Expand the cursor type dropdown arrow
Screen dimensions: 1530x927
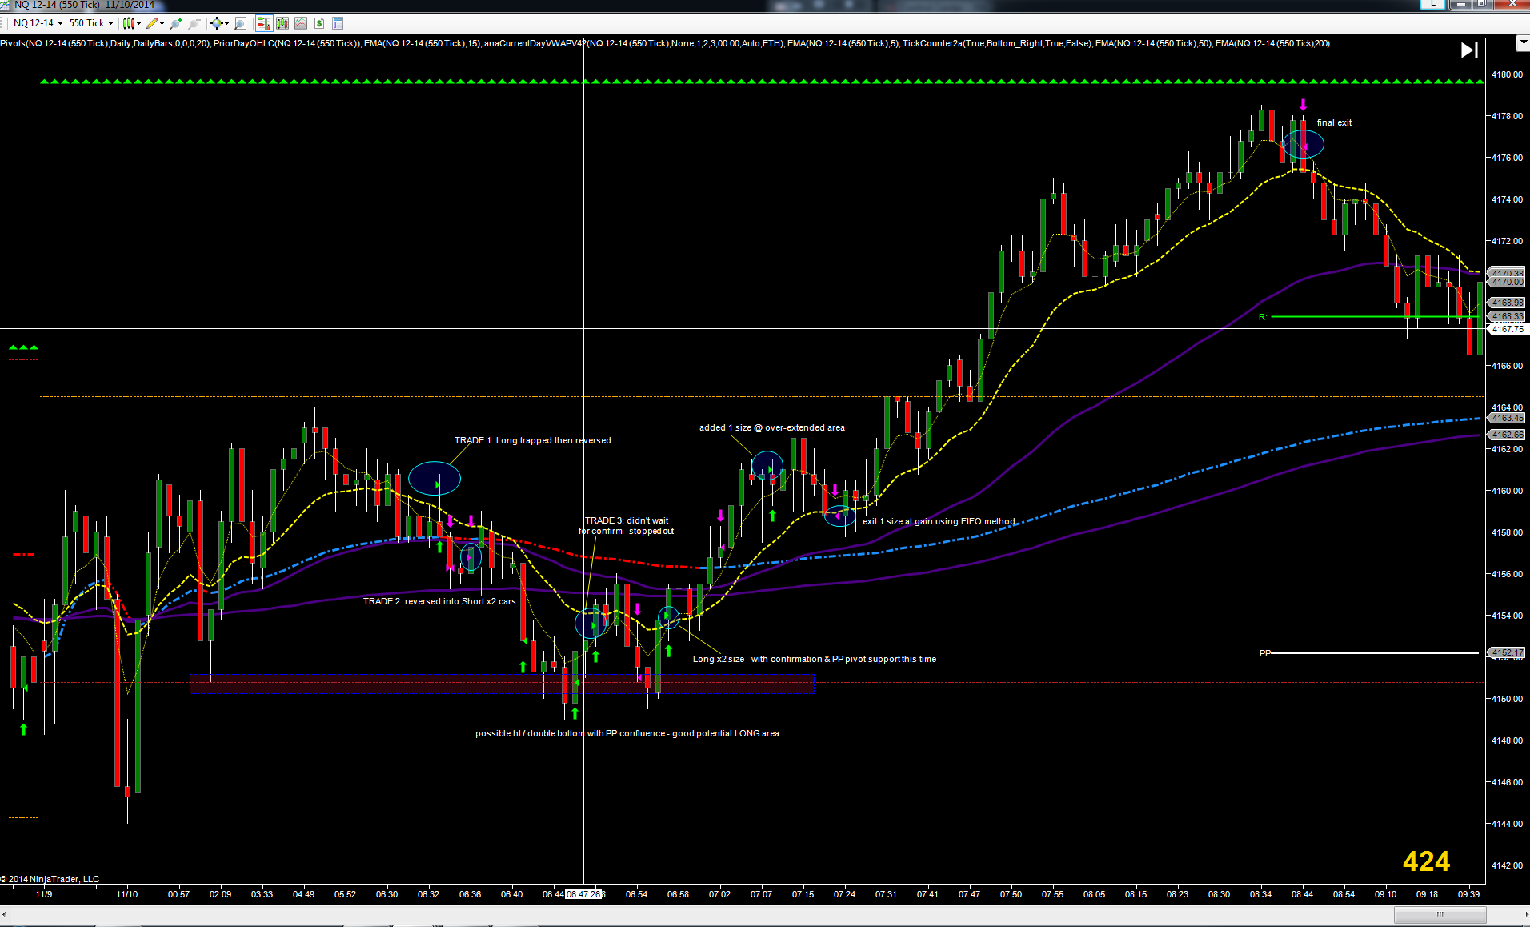pos(226,23)
